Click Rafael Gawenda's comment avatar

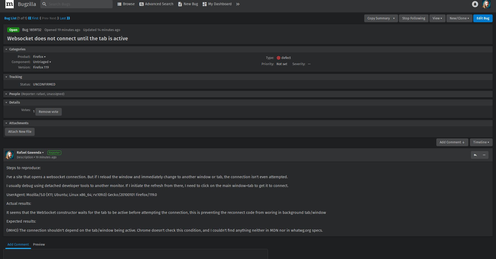(10, 155)
